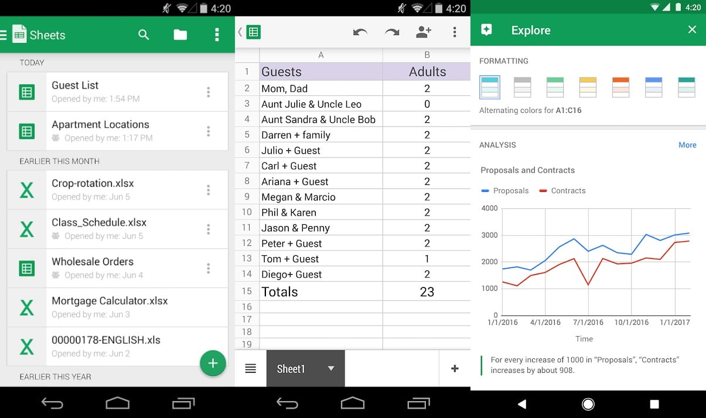
Task: Open the Sheets hamburger navigation menu
Action: coord(3,35)
